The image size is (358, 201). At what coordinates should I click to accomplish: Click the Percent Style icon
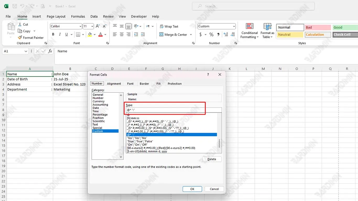click(211, 35)
